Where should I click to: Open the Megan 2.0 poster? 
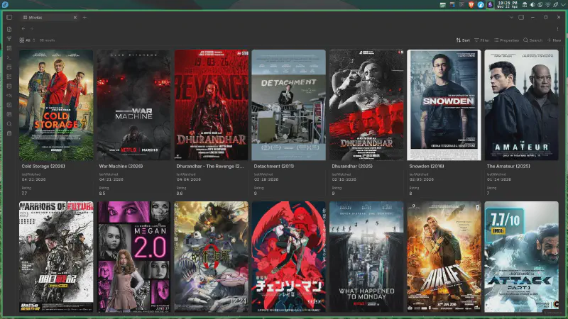(x=133, y=257)
